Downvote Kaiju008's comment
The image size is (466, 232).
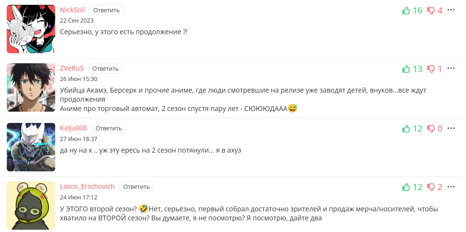pos(431,129)
